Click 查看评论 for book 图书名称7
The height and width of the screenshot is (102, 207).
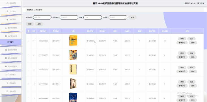pyautogui.click(x=182, y=57)
